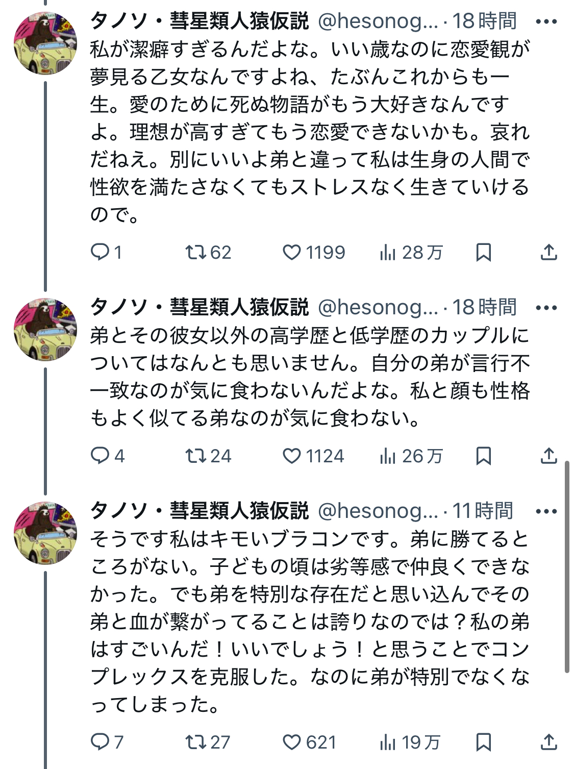View analytics of the 28万 views tweet
The image size is (574, 769).
coord(388,252)
